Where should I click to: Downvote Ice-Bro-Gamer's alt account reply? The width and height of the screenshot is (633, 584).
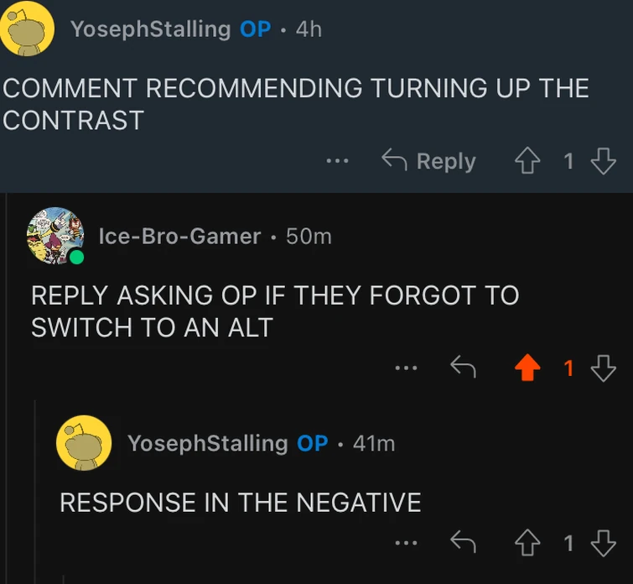[603, 368]
